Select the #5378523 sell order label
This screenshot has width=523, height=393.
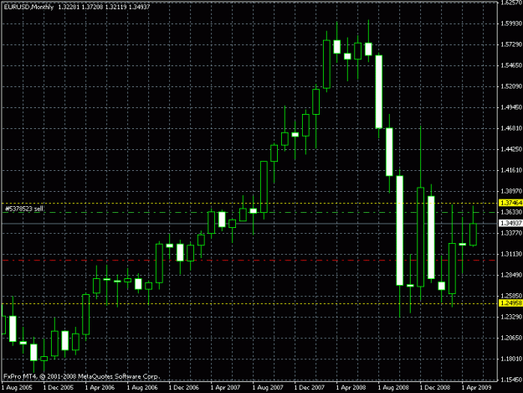pos(24,209)
